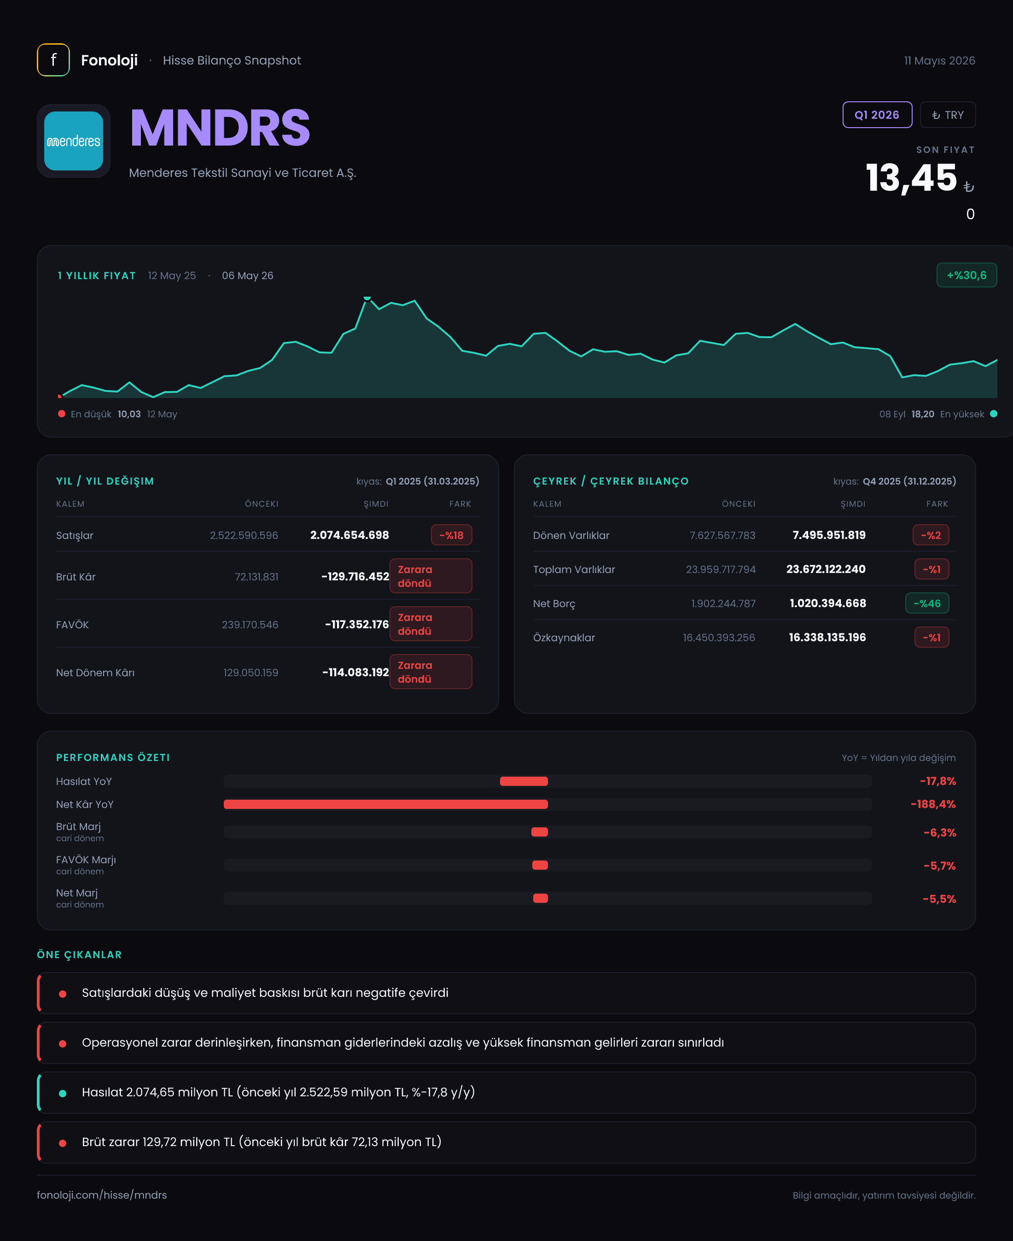
Task: Click the lowest price value 10,03
Action: (129, 414)
